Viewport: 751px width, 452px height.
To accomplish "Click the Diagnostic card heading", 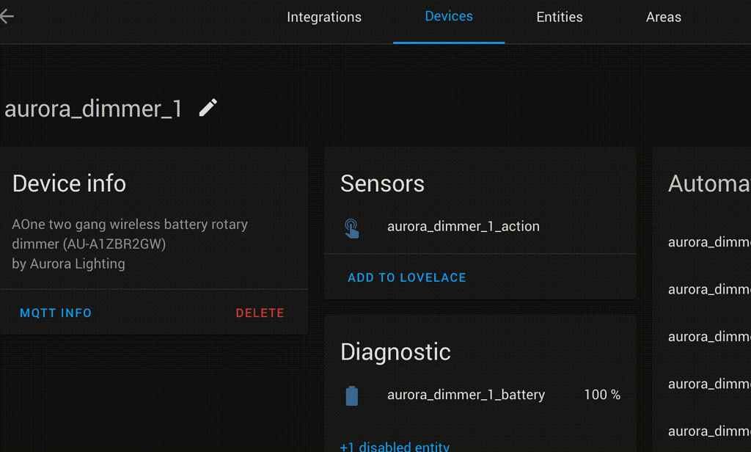I will (x=395, y=352).
